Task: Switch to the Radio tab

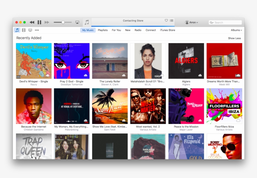Action: (138, 30)
